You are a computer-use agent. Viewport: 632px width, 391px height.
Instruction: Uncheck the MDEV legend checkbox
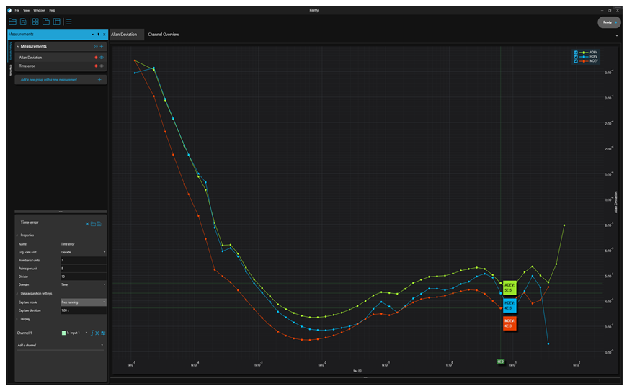(575, 61)
